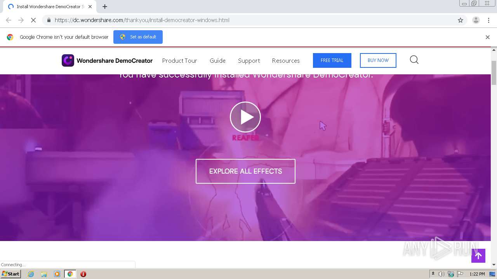Click the purple back-to-top arrow button
497x279 pixels.
click(x=478, y=256)
